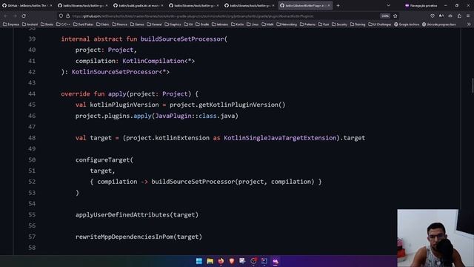Click line number 57 in code gutter

(x=32, y=237)
